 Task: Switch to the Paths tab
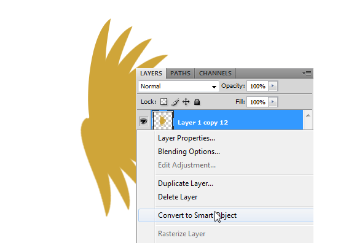click(x=180, y=74)
